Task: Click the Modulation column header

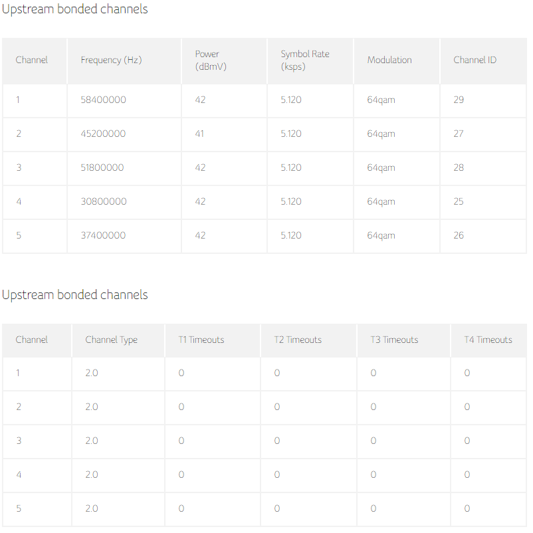Action: pyautogui.click(x=389, y=60)
